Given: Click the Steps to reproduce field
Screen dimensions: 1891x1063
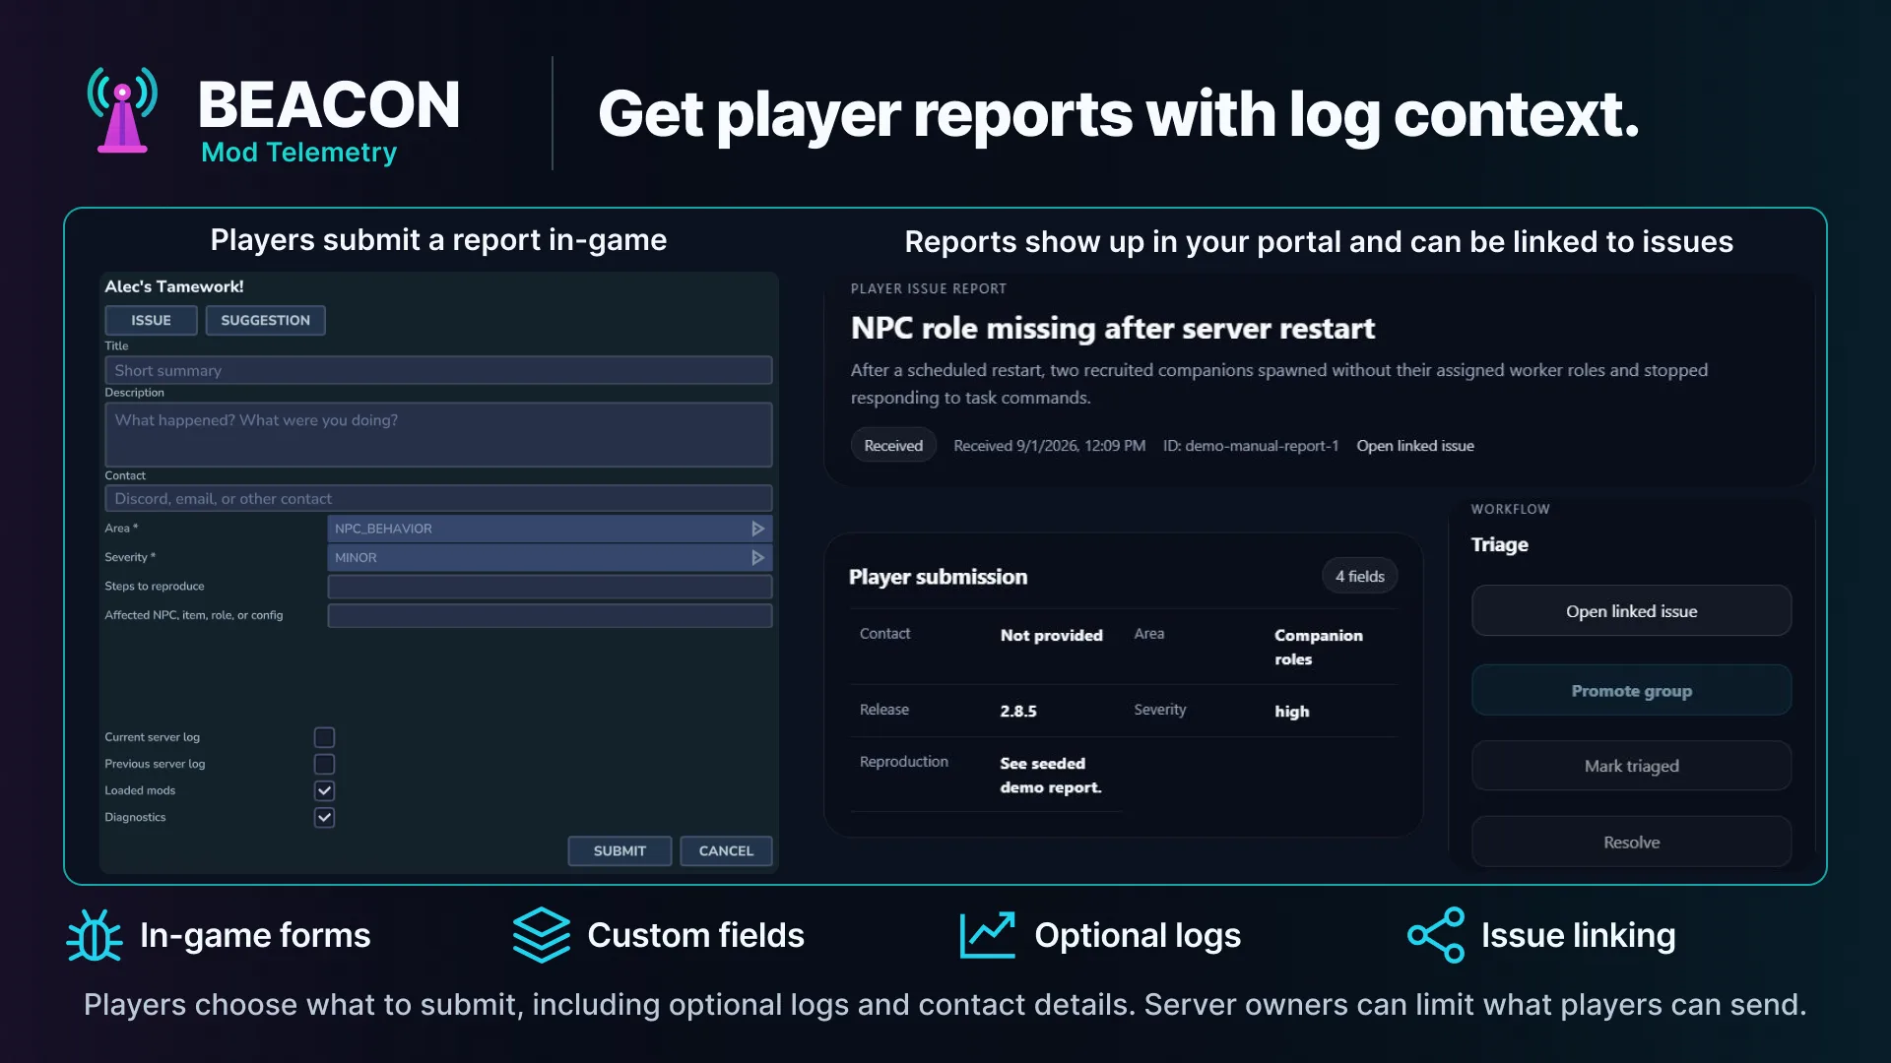Looking at the screenshot, I should [x=550, y=587].
